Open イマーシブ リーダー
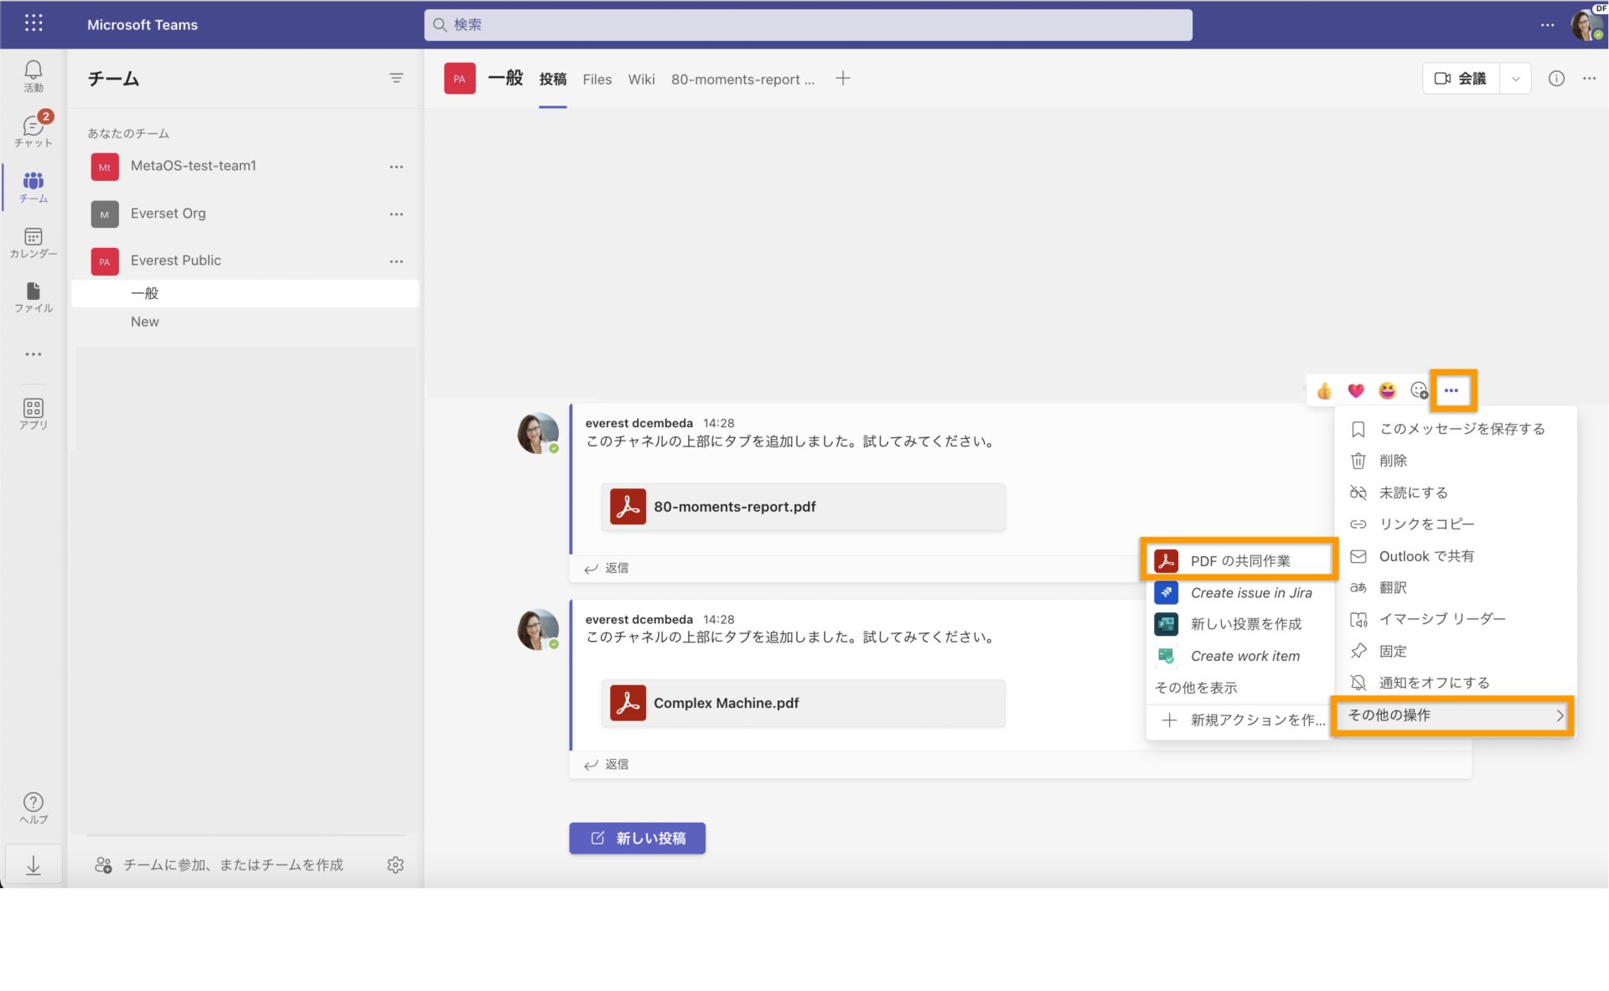Viewport: 1609px width, 991px height. point(1455,619)
